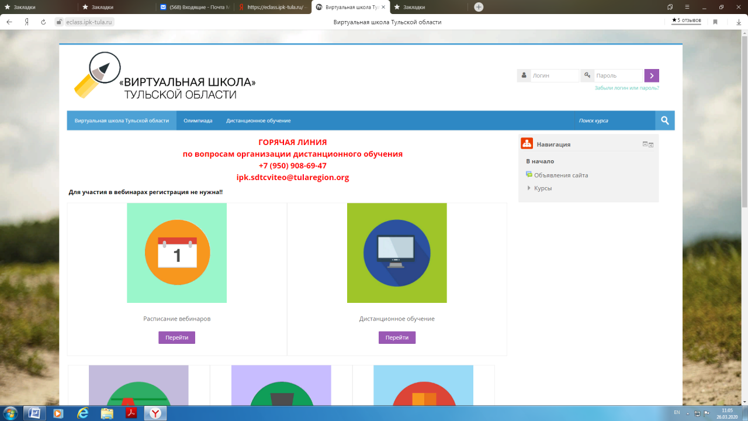Dock the Navigation block using the dock icon

point(651,144)
